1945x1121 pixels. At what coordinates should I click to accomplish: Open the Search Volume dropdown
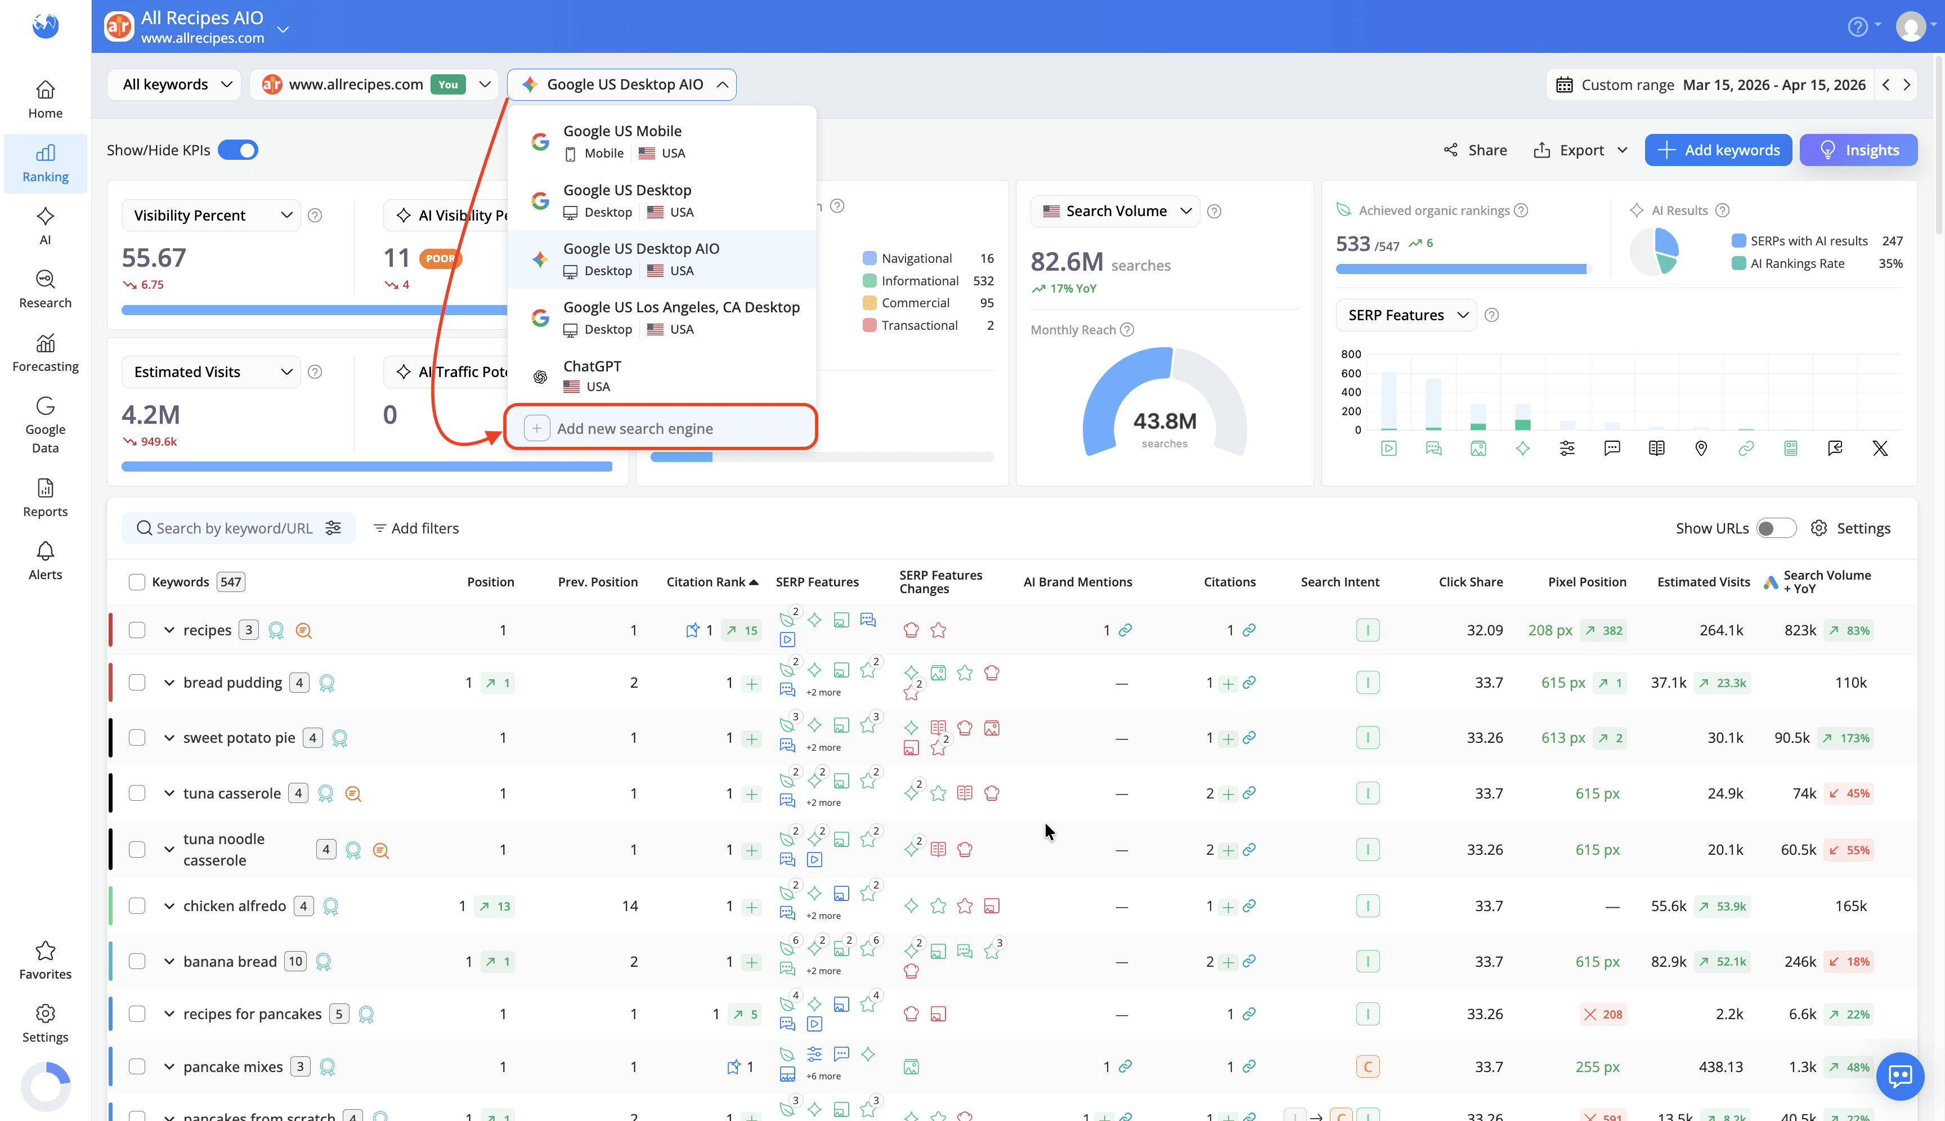click(x=1114, y=210)
